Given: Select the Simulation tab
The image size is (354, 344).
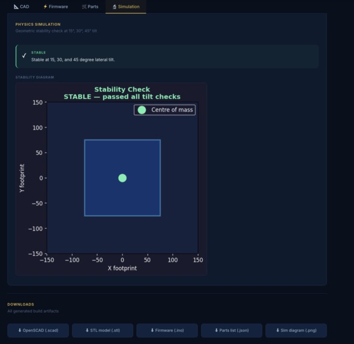Looking at the screenshot, I should point(126,7).
